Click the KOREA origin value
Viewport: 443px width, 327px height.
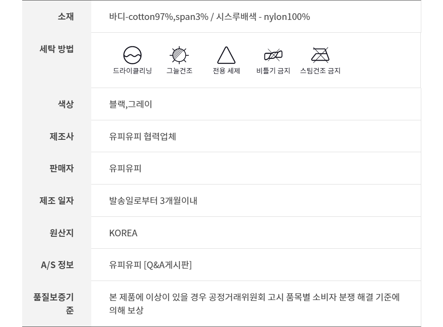(123, 233)
